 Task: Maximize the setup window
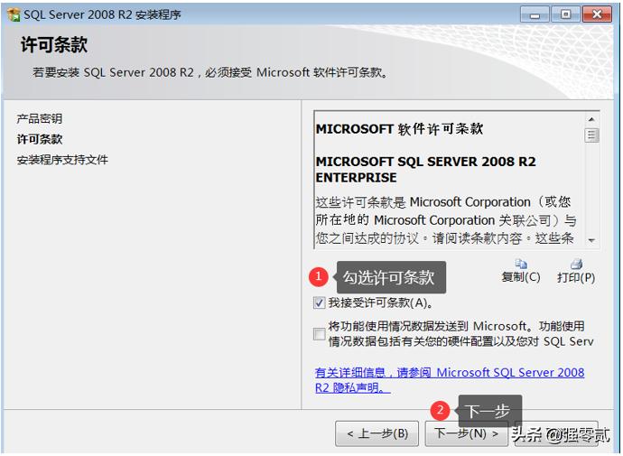(x=565, y=14)
